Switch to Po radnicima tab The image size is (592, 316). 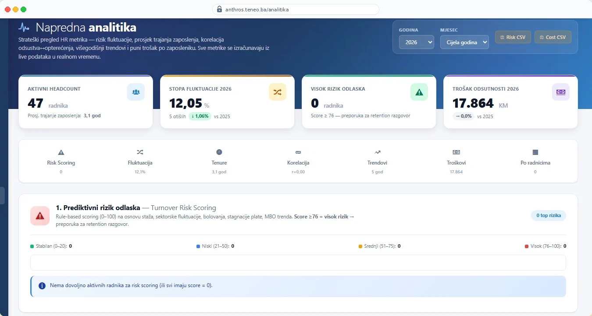pos(535,161)
